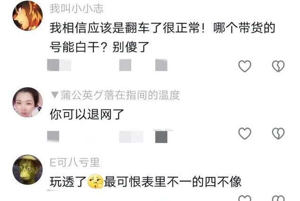Open the monkey avatar of E可八亏里
The height and width of the screenshot is (201, 300).
pos(27,169)
